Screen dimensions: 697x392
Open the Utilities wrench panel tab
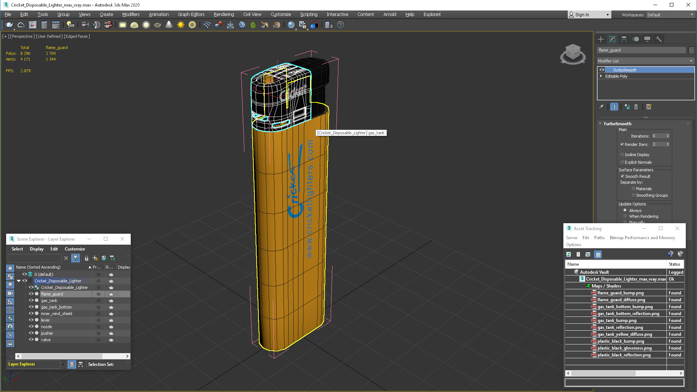coord(659,39)
